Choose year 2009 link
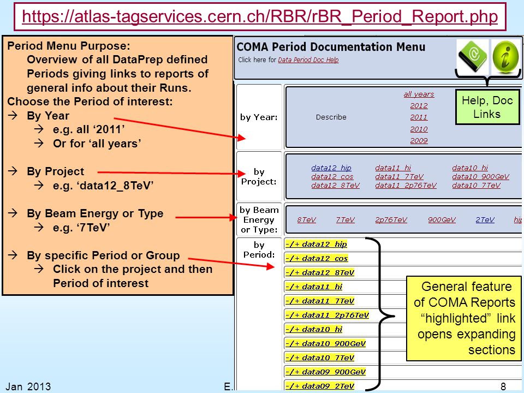This screenshot has height=393, width=524. coord(419,141)
